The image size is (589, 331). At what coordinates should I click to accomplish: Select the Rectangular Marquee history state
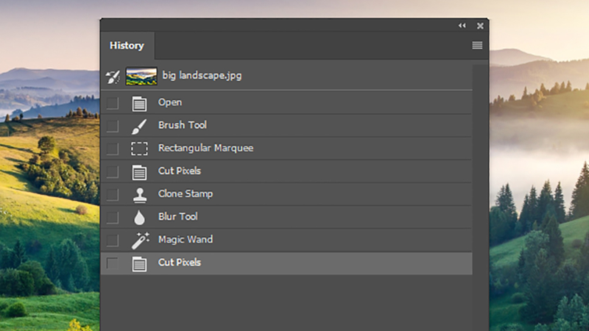tap(286, 149)
